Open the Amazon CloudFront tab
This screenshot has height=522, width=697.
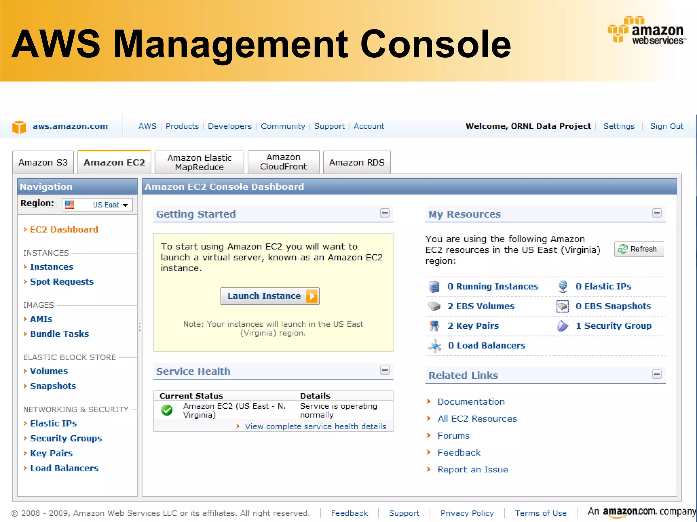click(x=283, y=162)
